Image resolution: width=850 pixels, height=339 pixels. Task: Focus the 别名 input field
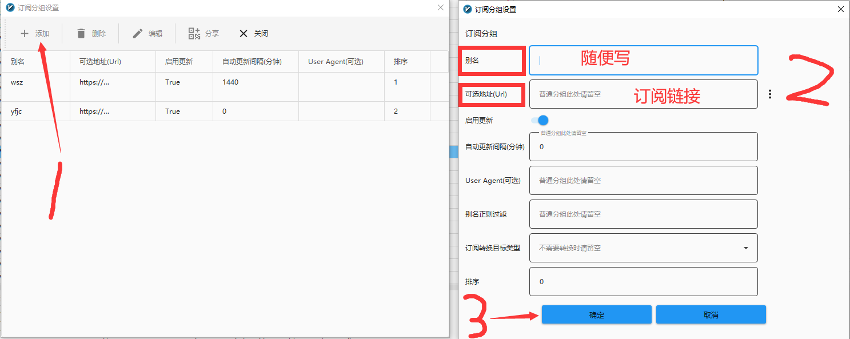tap(643, 61)
